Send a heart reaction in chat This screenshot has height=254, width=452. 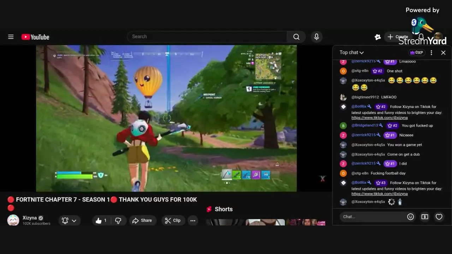click(439, 217)
